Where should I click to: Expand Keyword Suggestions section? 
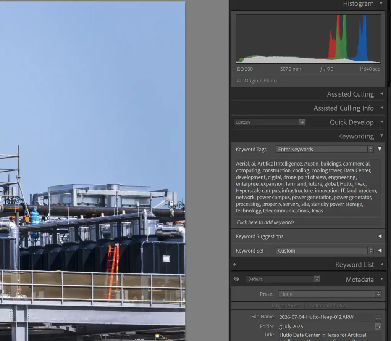coord(380,236)
